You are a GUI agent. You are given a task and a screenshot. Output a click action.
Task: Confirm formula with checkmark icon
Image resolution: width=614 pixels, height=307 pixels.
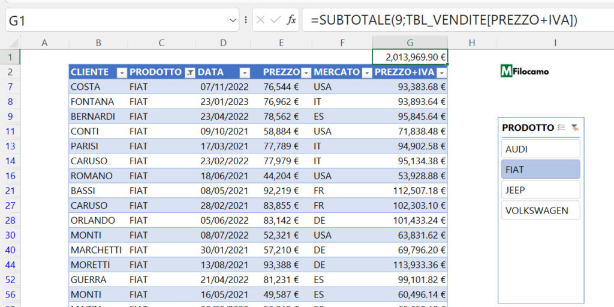click(x=275, y=20)
